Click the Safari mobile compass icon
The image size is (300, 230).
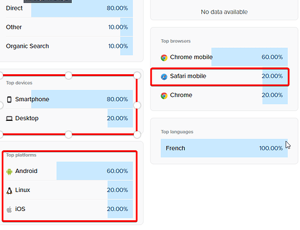tap(164, 77)
